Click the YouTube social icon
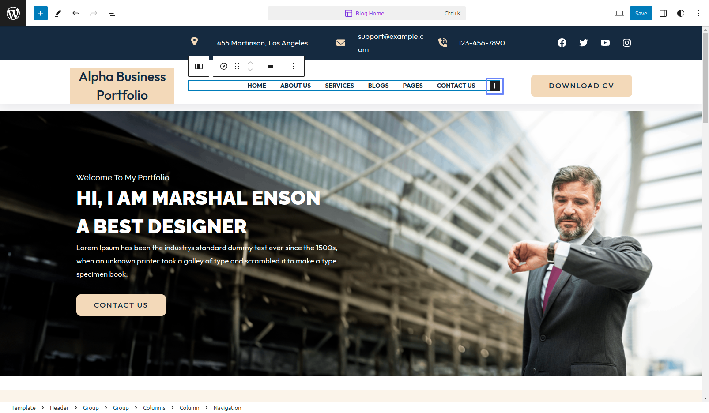 pyautogui.click(x=605, y=43)
